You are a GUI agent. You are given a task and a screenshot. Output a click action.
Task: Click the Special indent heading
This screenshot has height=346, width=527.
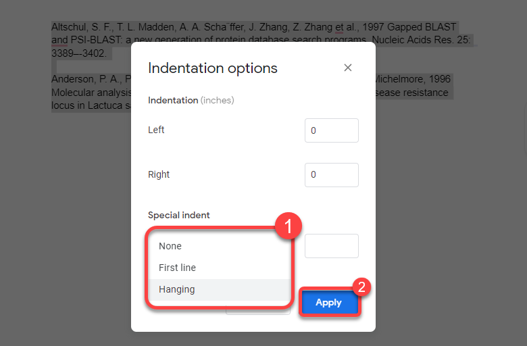(x=179, y=215)
